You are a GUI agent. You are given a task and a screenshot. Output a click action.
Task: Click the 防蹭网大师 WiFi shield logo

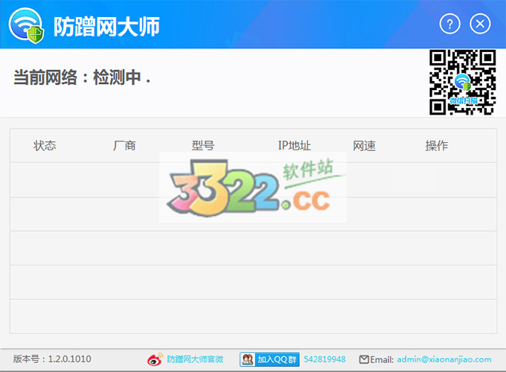27,25
